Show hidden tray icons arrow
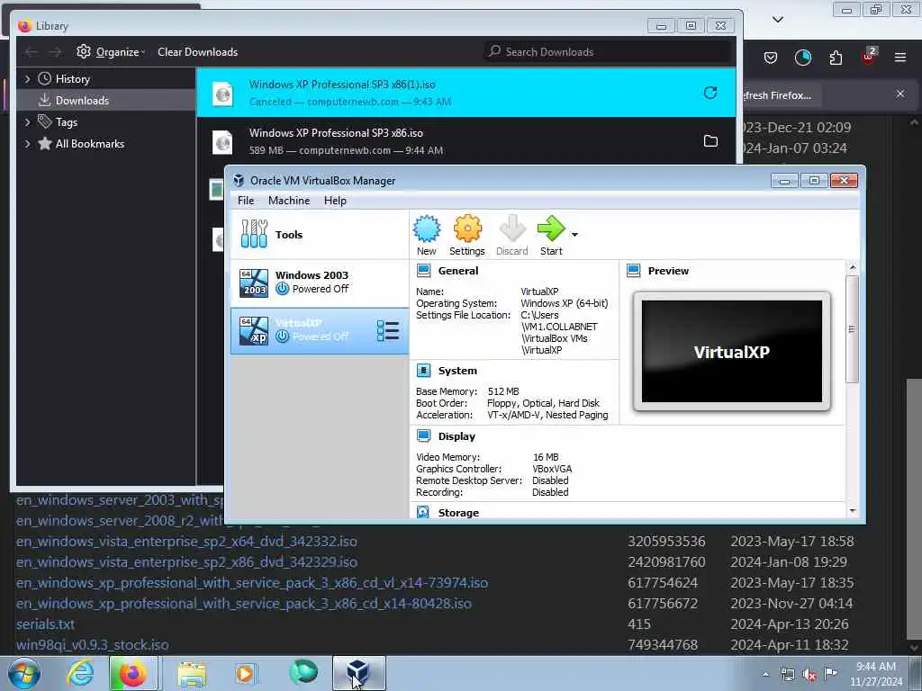 pyautogui.click(x=765, y=674)
